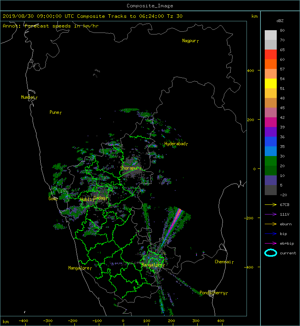Click the -200 tick on the right axis
Viewport: 300px width, 326px height.
pos(249,218)
